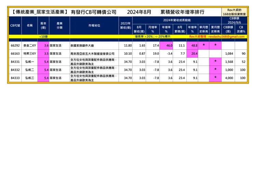Select the 8月營收(億) column header
253x179 pixels.
tap(139, 29)
